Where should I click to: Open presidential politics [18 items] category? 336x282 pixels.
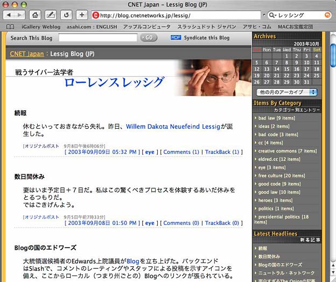pos(282,220)
